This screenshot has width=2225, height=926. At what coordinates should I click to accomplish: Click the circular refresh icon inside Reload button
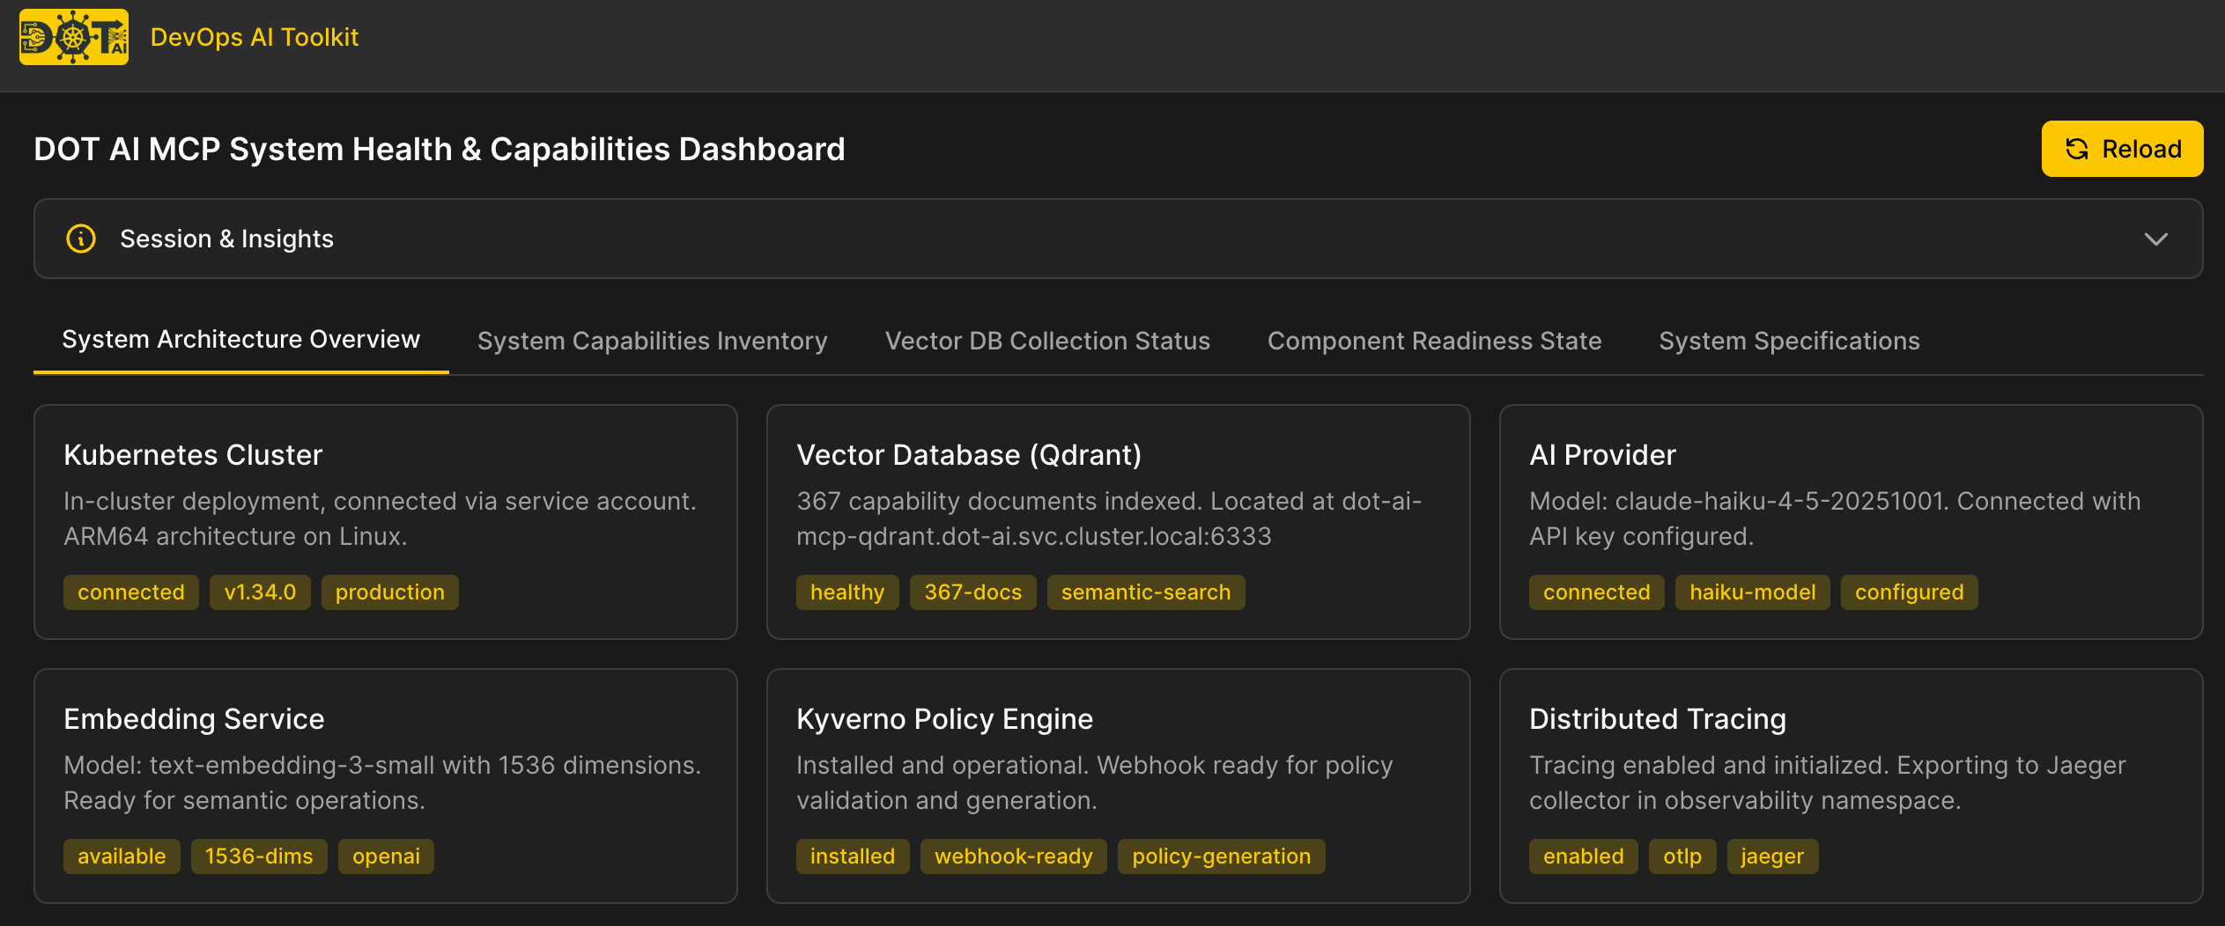click(x=2076, y=149)
